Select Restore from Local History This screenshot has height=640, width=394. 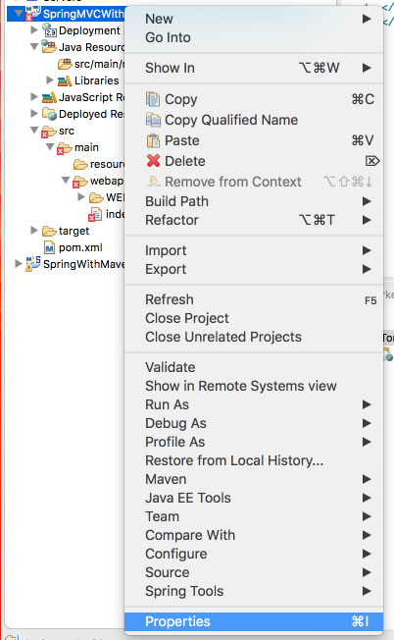[x=254, y=460]
